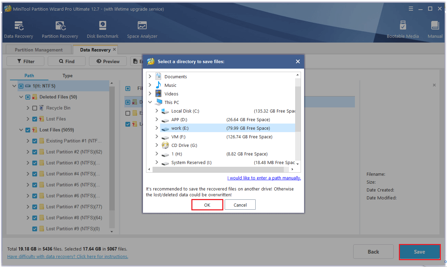The width and height of the screenshot is (447, 267).
Task: Toggle Deleted Files (50) checkbox
Action: [x=27, y=97]
